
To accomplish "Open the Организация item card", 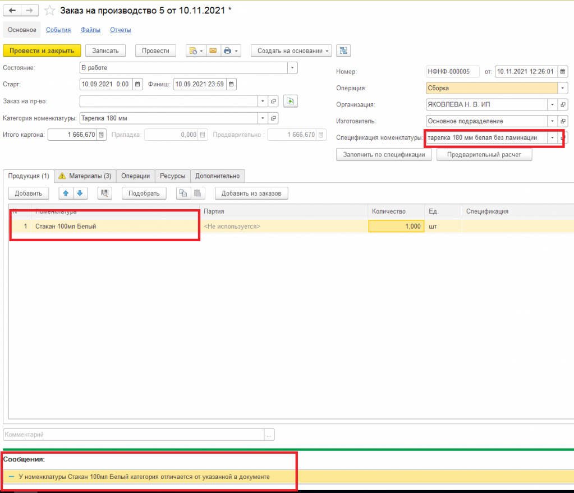I will coord(563,105).
